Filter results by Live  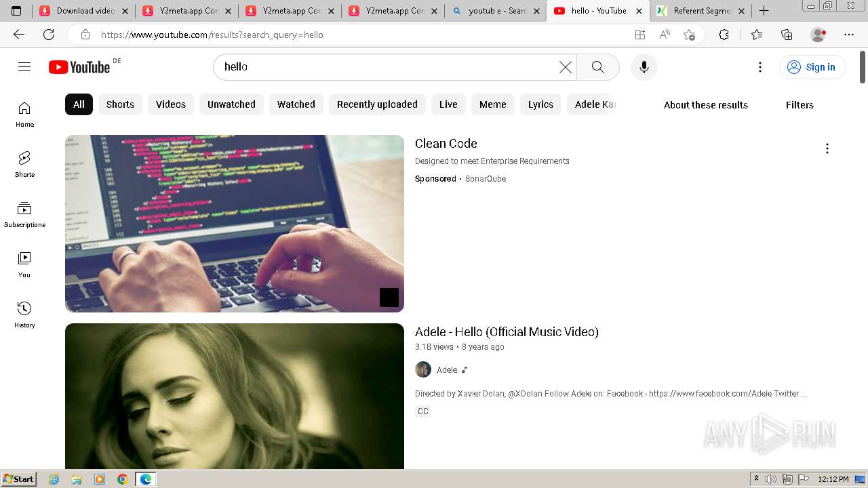coord(448,104)
